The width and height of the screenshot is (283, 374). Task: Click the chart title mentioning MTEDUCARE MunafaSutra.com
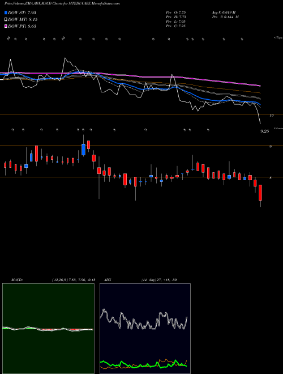[62, 3]
